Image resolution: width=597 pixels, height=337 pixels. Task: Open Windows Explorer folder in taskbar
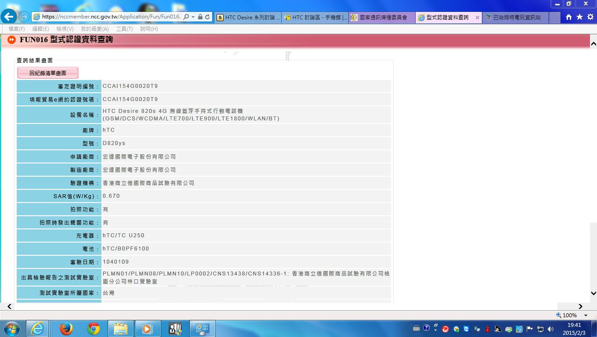120,329
